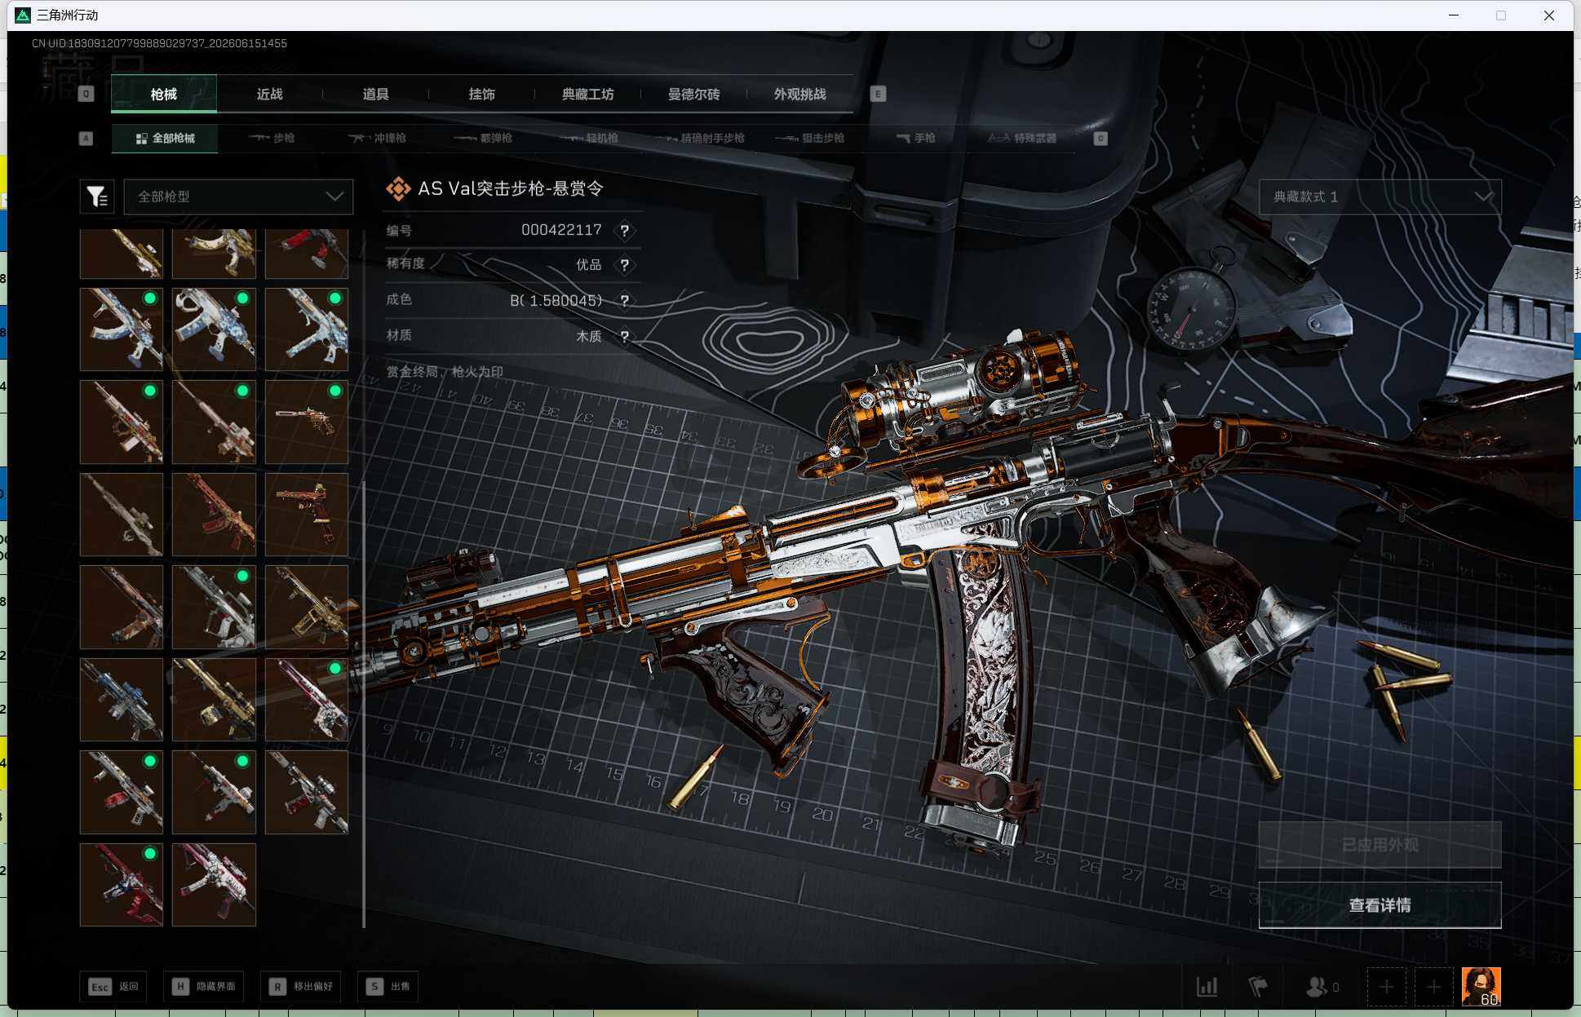Image resolution: width=1581 pixels, height=1017 pixels.
Task: Filter by 狙击步枪 category
Action: (809, 139)
